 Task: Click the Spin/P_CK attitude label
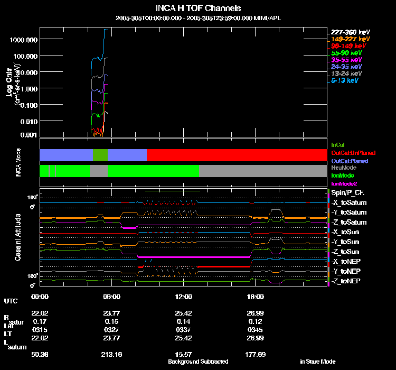(x=348, y=193)
